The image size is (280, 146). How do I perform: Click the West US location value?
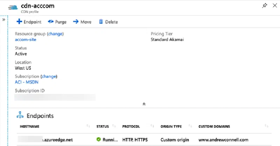(x=23, y=68)
